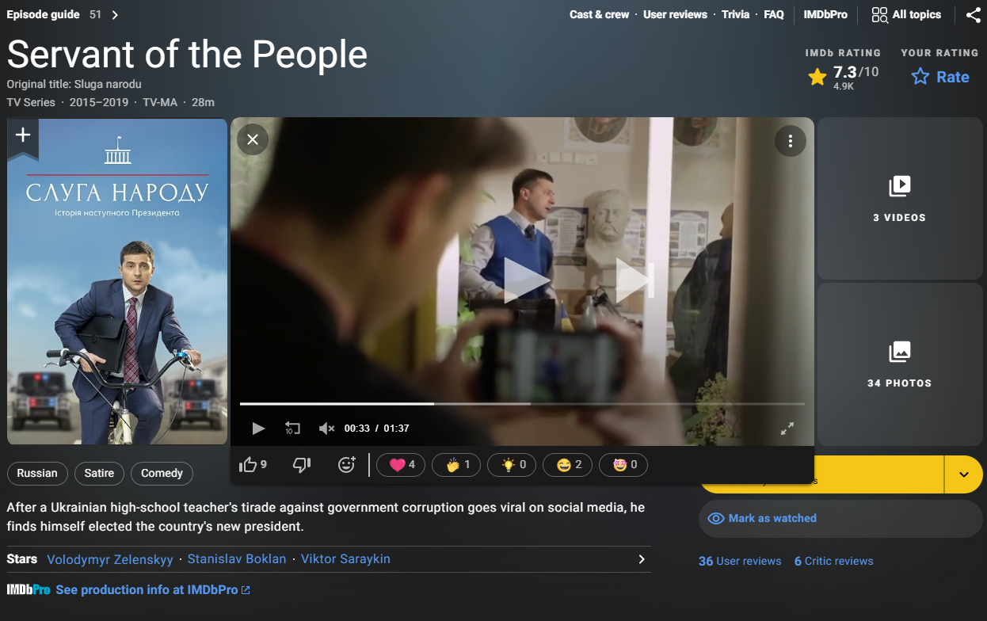Screen dimensions: 987x621
Task: React with the star-struck emoji
Action: pyautogui.click(x=623, y=465)
